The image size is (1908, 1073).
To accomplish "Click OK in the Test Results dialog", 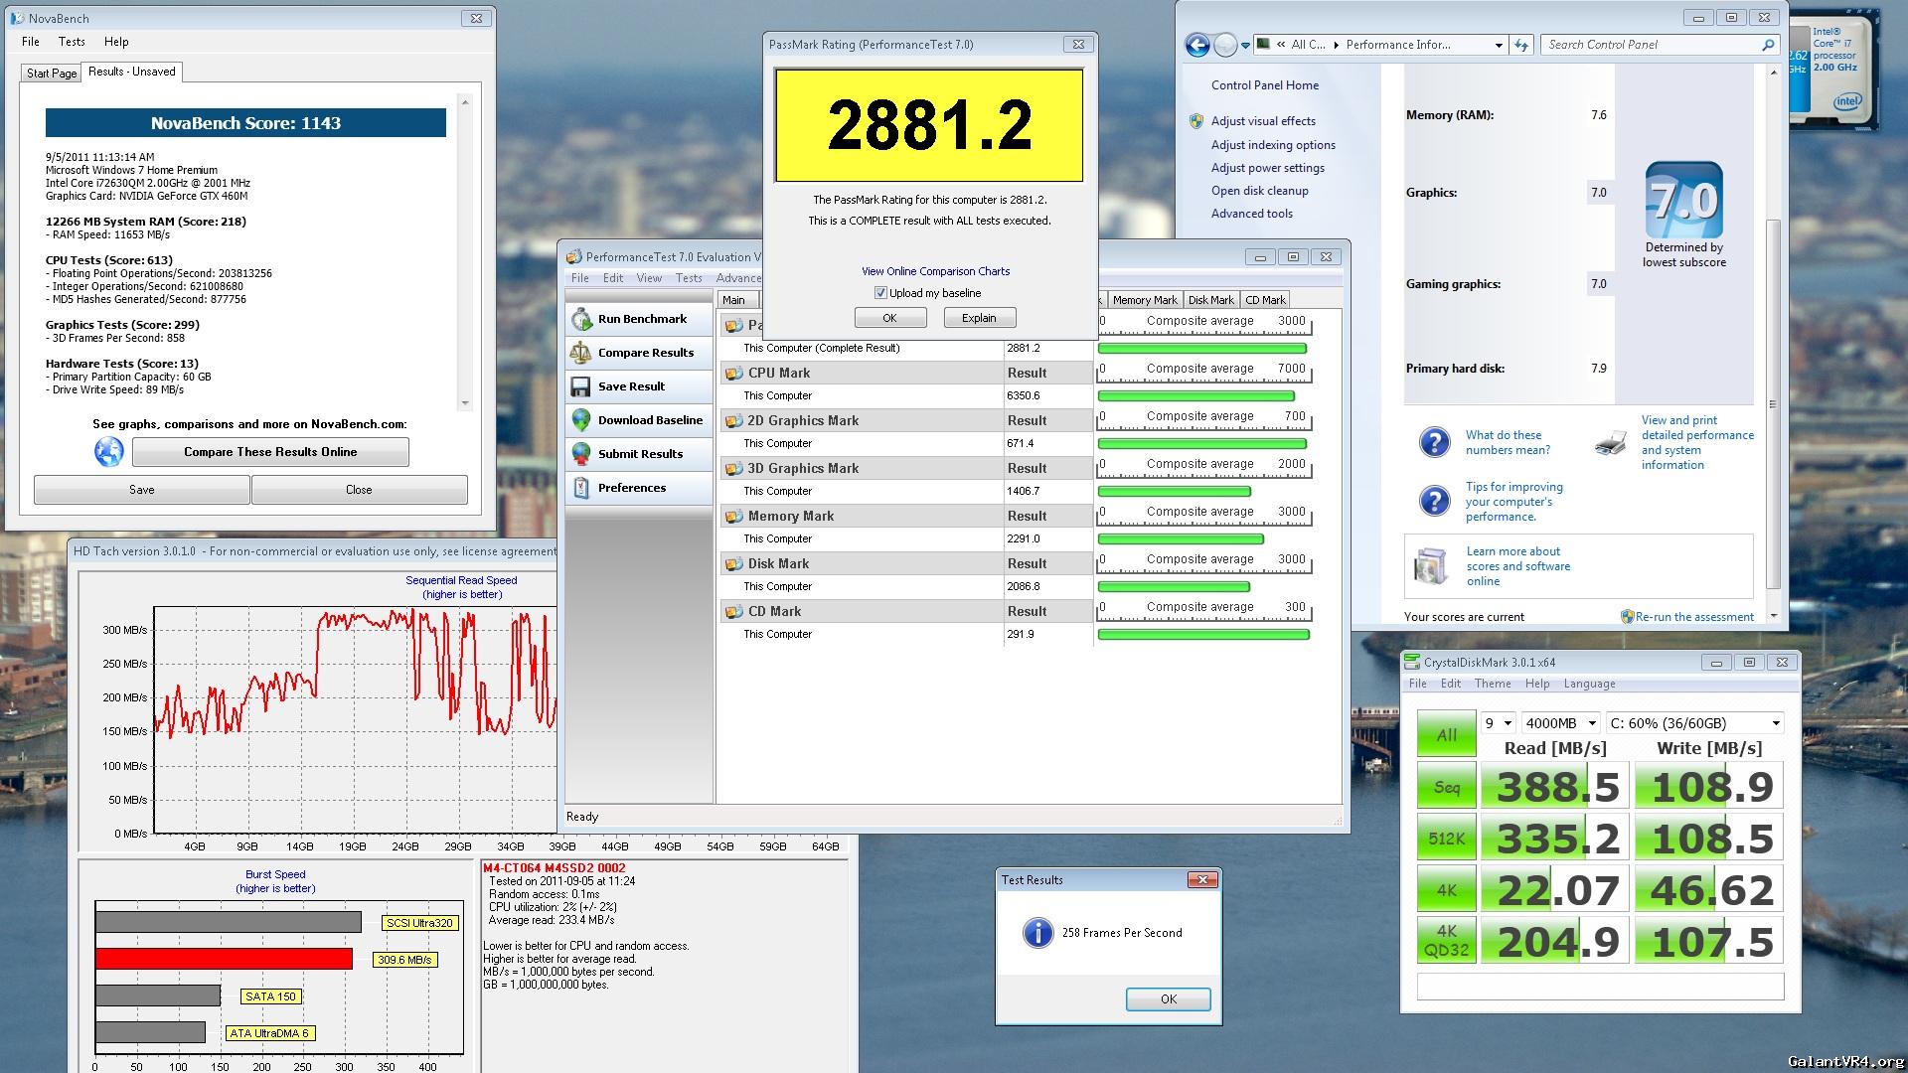I will click(1168, 999).
